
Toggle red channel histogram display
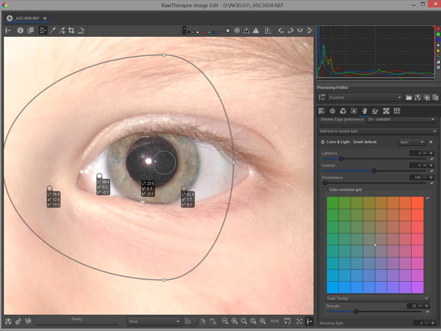(x=438, y=29)
